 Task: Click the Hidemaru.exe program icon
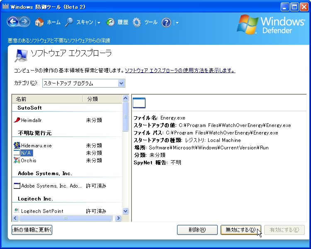point(17,145)
